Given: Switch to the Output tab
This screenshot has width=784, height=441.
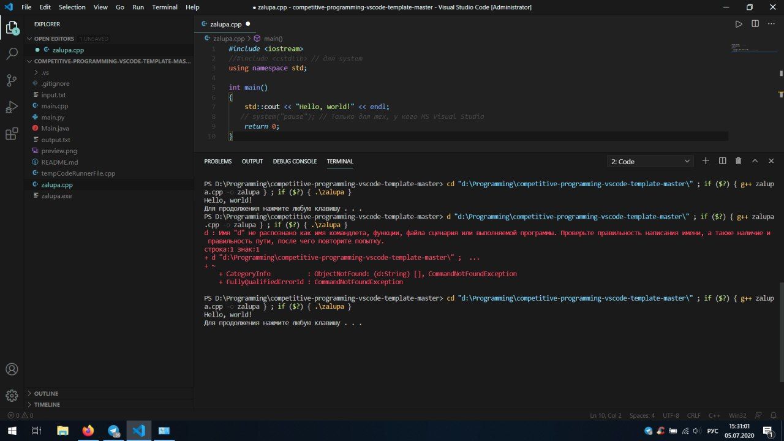Looking at the screenshot, I should pos(252,161).
